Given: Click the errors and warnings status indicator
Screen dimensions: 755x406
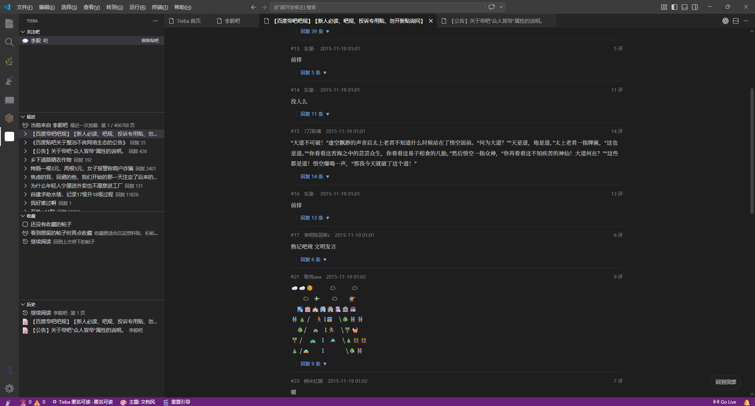Looking at the screenshot, I should coord(33,402).
